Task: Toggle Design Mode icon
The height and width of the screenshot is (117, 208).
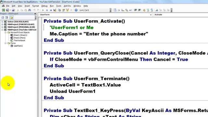Action: click(55, 10)
